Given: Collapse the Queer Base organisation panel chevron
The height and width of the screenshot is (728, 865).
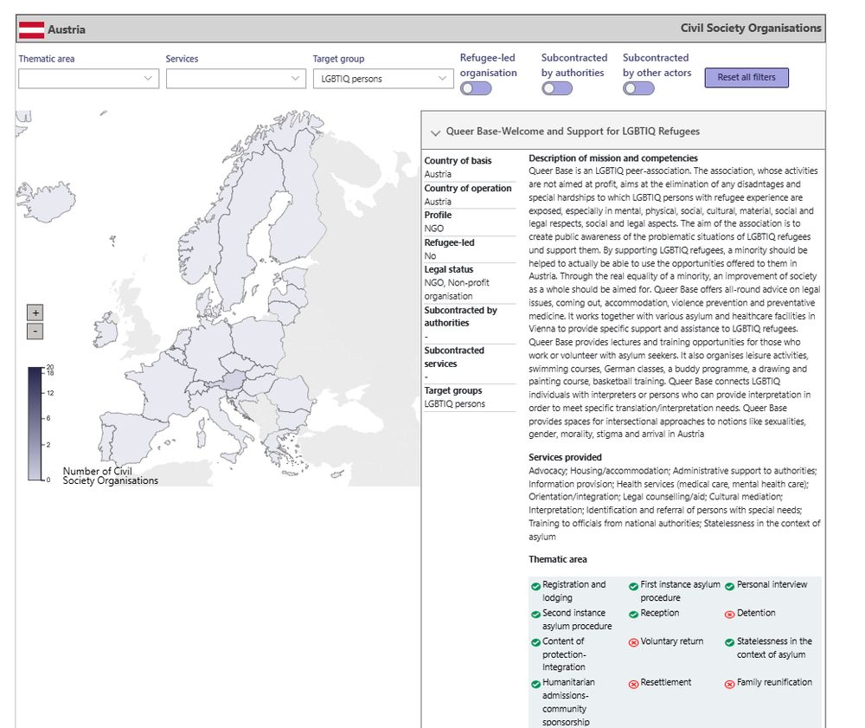Looking at the screenshot, I should tap(435, 132).
